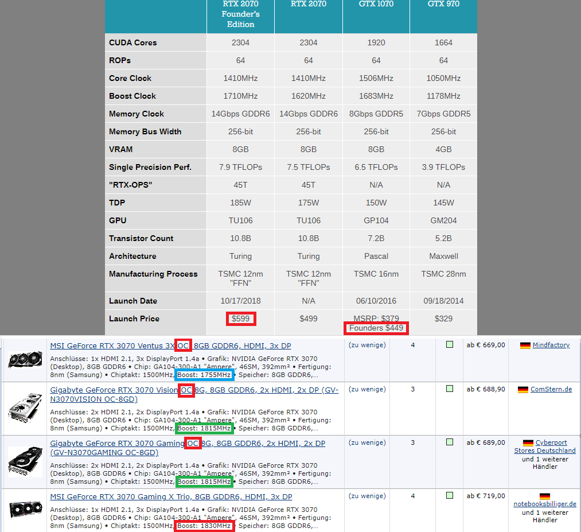Visit the notebooksbilliger.de shop link
Screen dimensions: 581x532
click(545, 504)
